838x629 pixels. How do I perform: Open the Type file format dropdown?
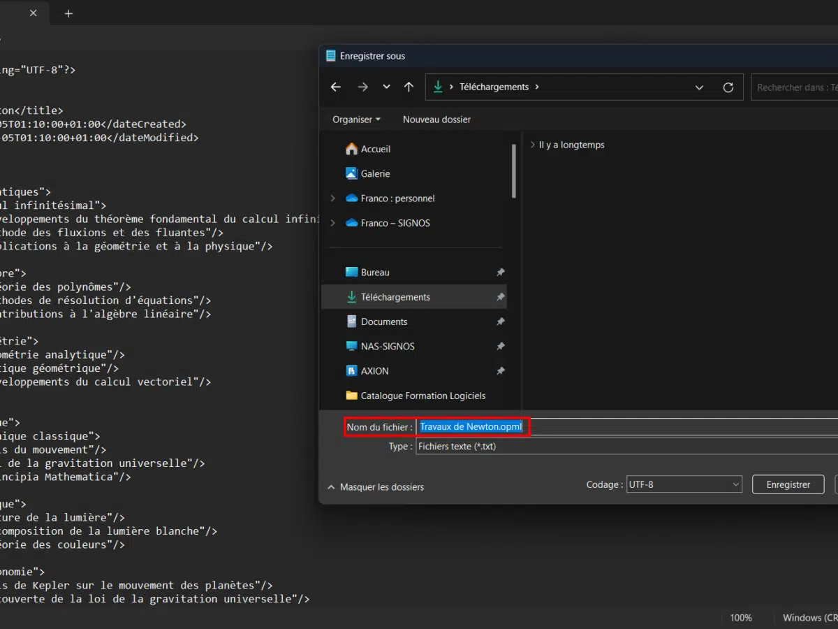point(628,446)
